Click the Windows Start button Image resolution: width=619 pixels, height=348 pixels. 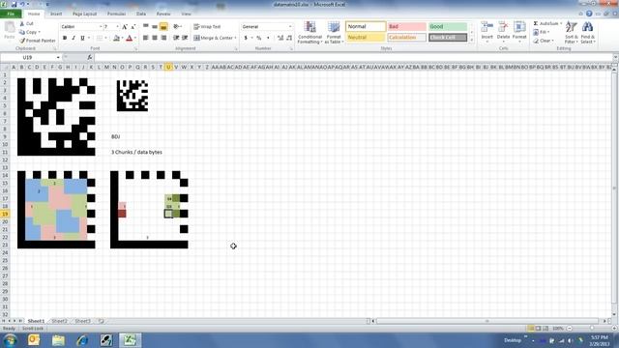pyautogui.click(x=10, y=340)
